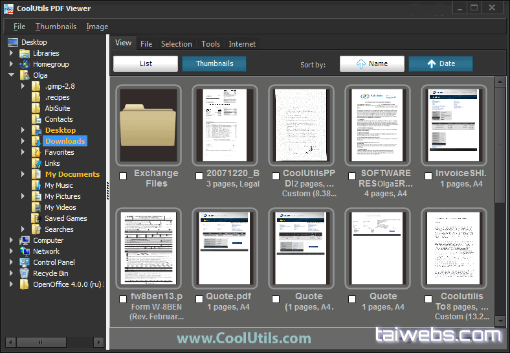510x353 pixels.
Task: Click the Homegroup icon in sidebar
Action: pos(25,64)
